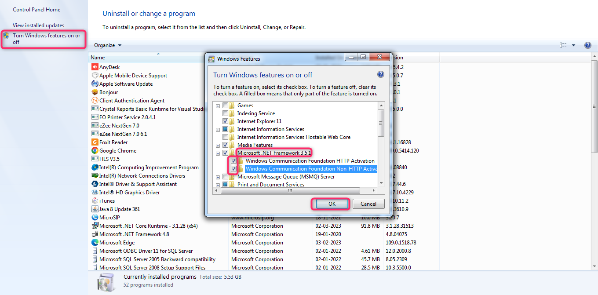Click the Google Chrome icon in list
This screenshot has width=598, height=295.
95,151
